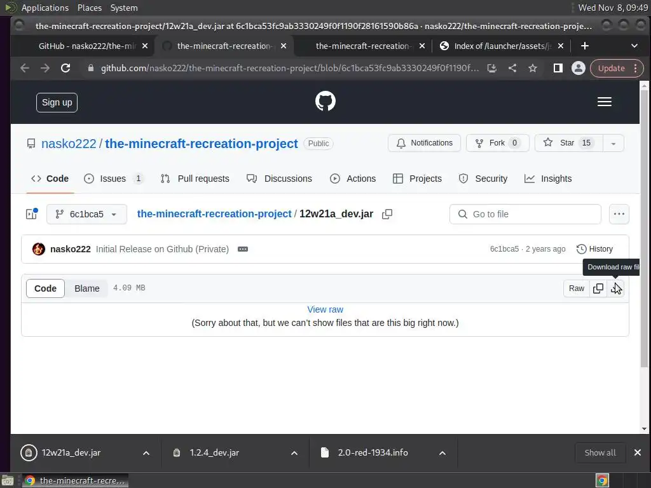The width and height of the screenshot is (651, 488).
Task: Open the tab search dropdown chevron
Action: pos(634,46)
